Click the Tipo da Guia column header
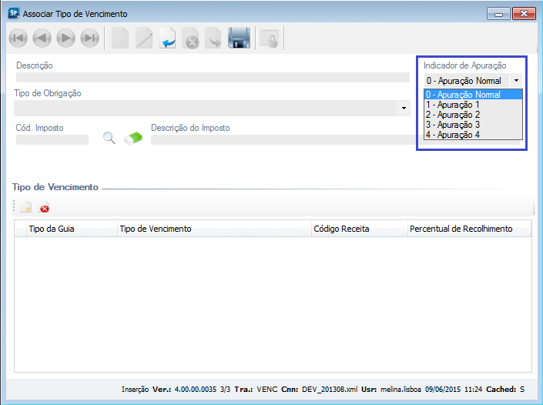Viewport: 543px width, 405px height. coord(72,229)
